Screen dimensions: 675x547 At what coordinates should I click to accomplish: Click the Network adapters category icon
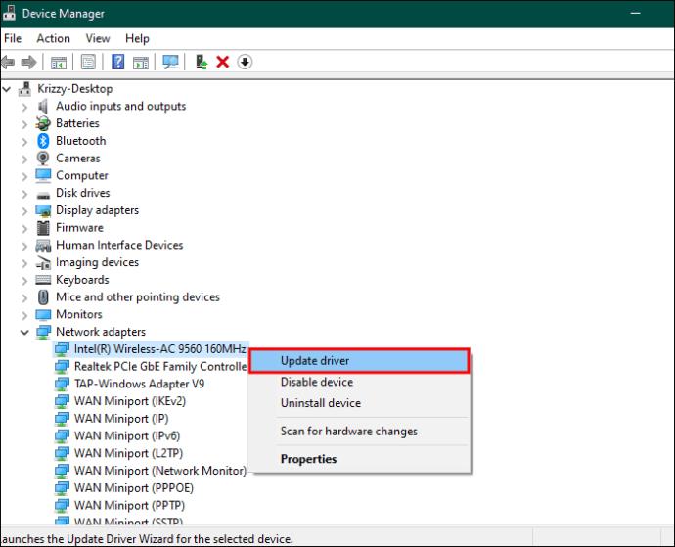pos(43,332)
